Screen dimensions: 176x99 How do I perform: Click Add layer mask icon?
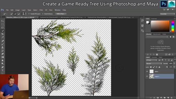click(x=158, y=98)
